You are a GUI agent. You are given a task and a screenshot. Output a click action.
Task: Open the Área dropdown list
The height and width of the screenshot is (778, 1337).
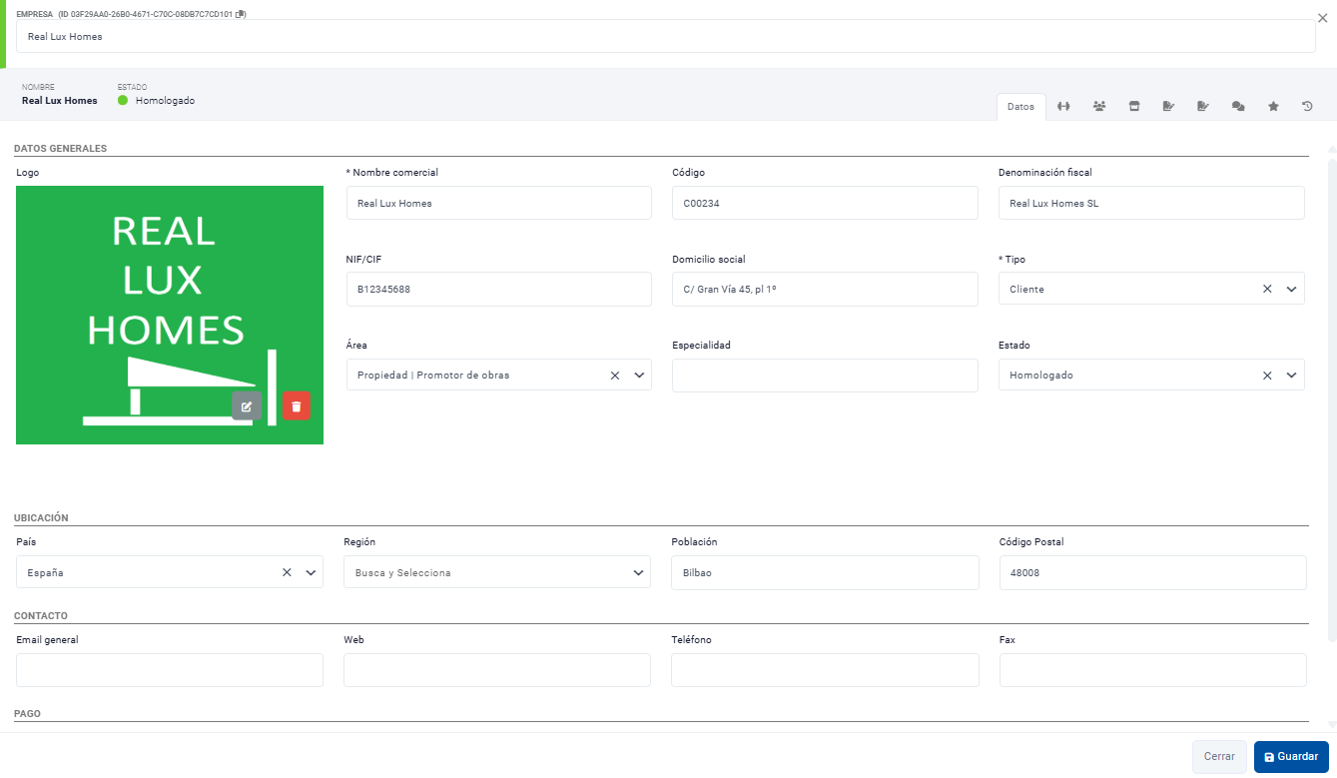[639, 376]
